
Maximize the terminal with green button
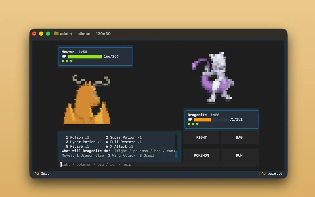pyautogui.click(x=48, y=34)
